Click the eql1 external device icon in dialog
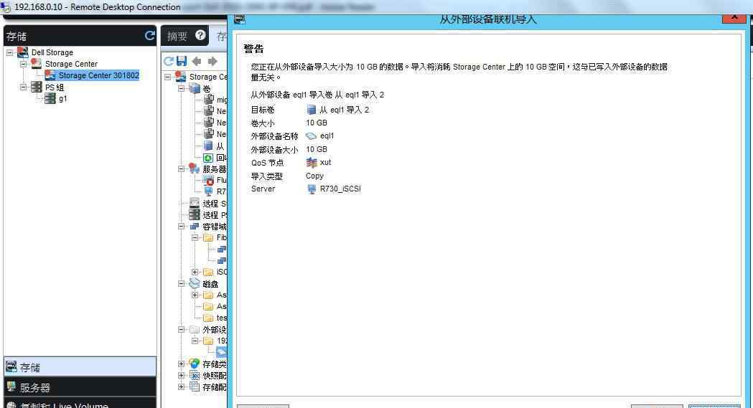 (312, 136)
